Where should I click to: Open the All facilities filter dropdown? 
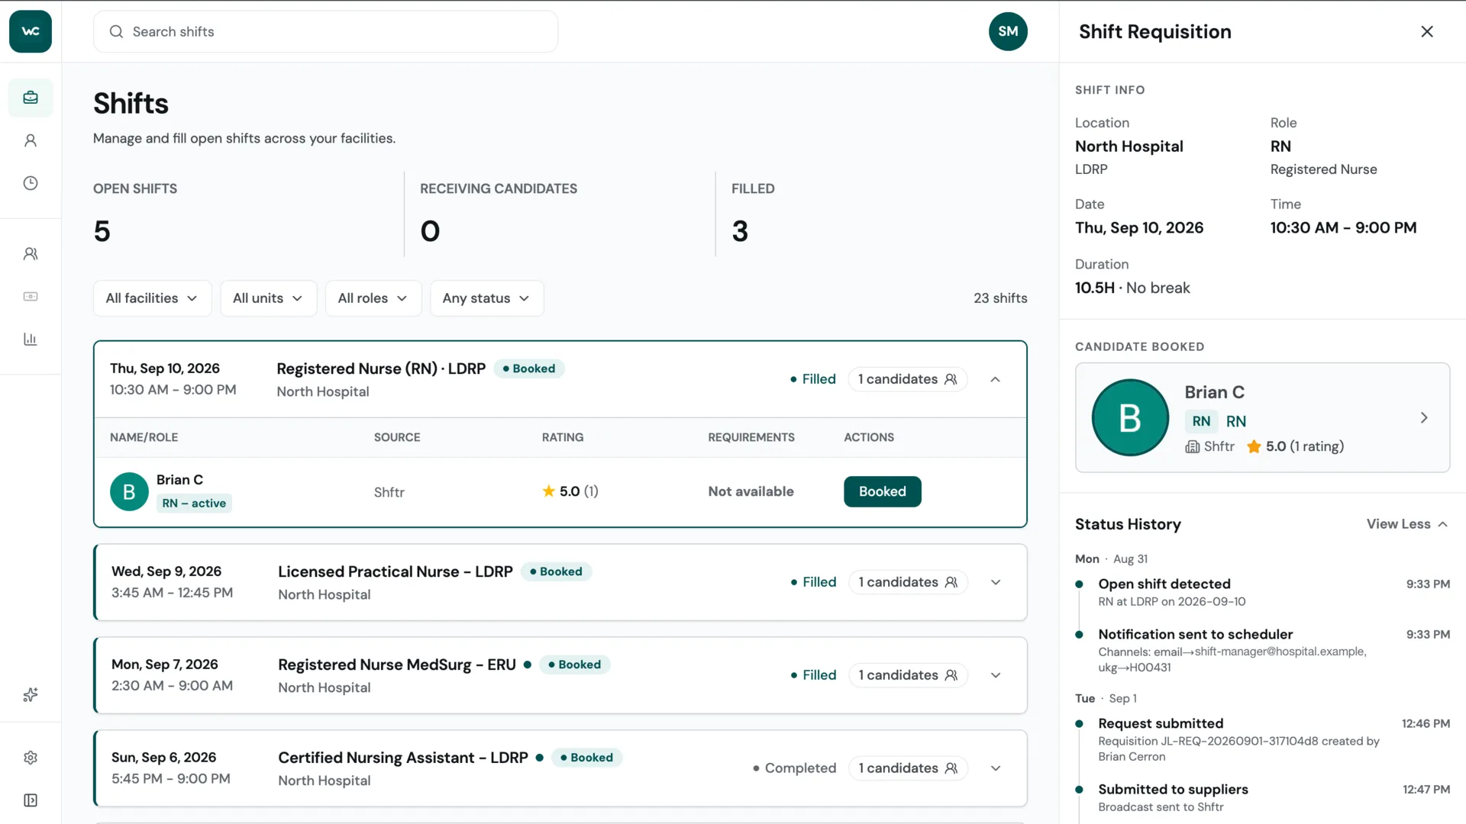[x=151, y=298]
